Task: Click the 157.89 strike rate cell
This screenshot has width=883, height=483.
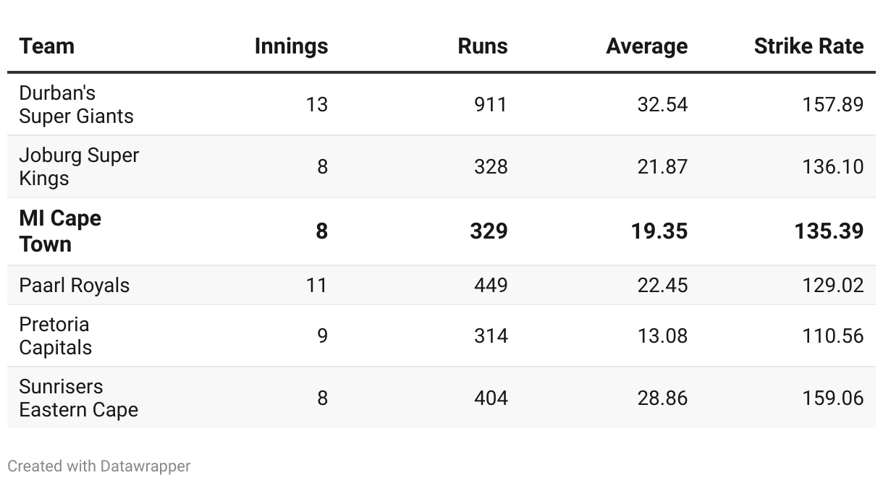Action: coord(833,105)
